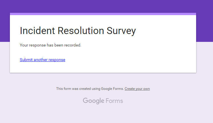Click the response recorded confirmation message
The width and height of the screenshot is (213, 123).
click(x=50, y=45)
